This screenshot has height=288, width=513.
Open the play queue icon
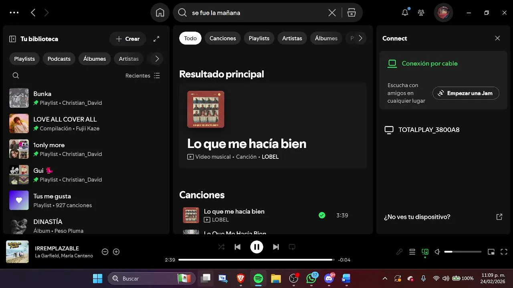pyautogui.click(x=412, y=252)
